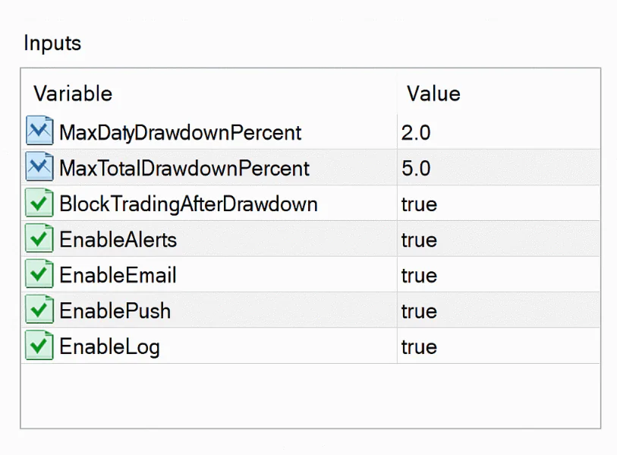Screen dimensions: 617x455
Task: Click the EnableLog green check icon
Action: coord(39,345)
